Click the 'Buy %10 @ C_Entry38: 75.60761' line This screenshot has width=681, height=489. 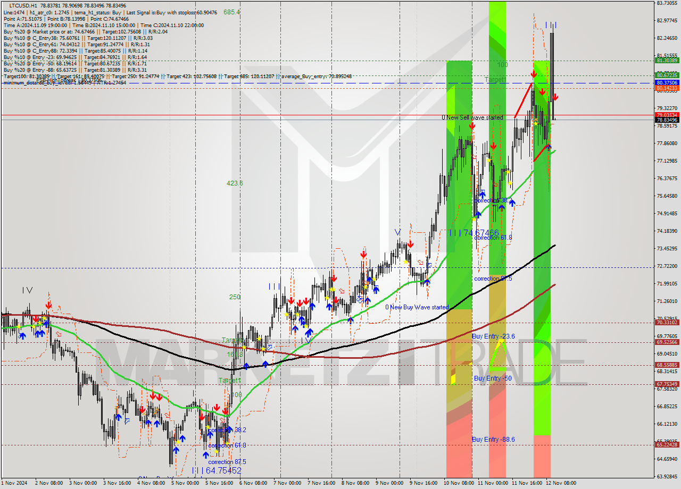pos(78,38)
